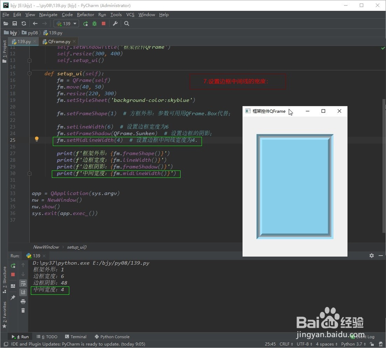Click the green inspection checkmark in editor corner
The height and width of the screenshot is (348, 386).
pos(383,48)
